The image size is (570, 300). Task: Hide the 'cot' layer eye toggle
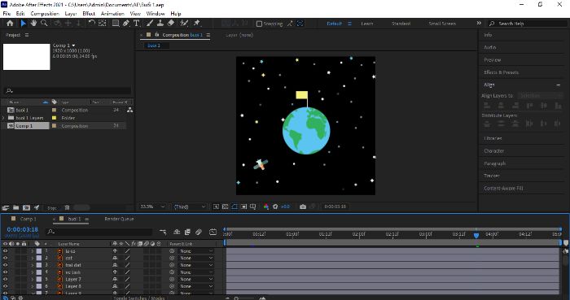coord(5,258)
